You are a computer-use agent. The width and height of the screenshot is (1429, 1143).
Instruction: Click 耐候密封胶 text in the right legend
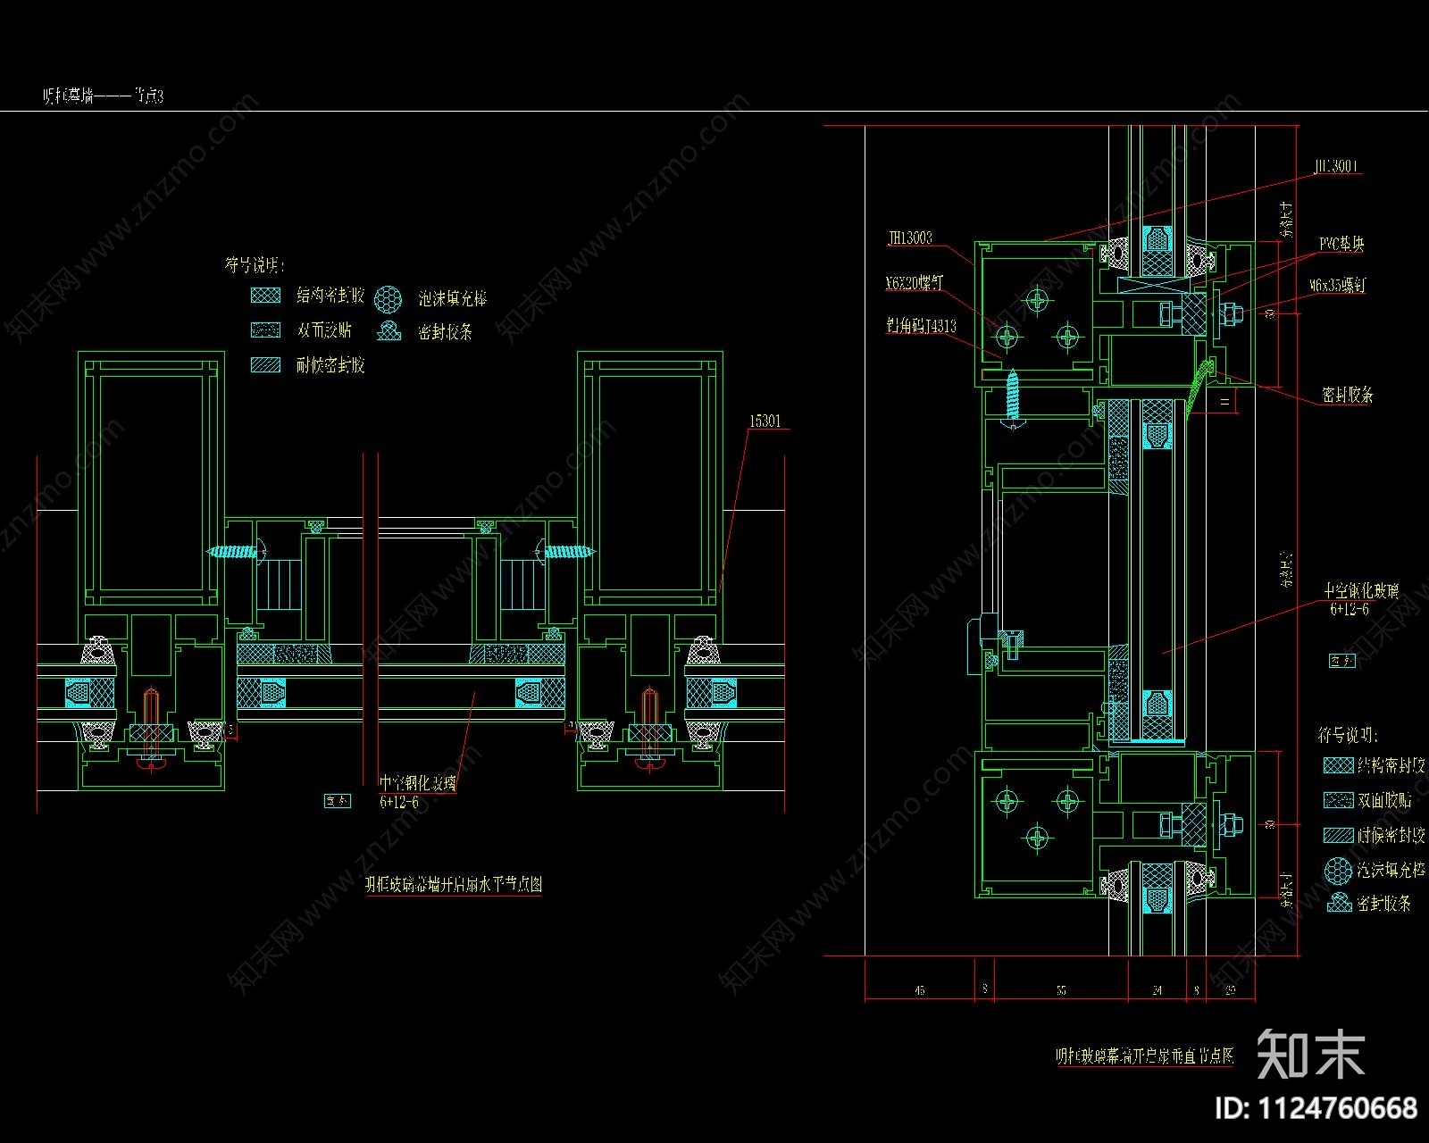(x=1391, y=835)
